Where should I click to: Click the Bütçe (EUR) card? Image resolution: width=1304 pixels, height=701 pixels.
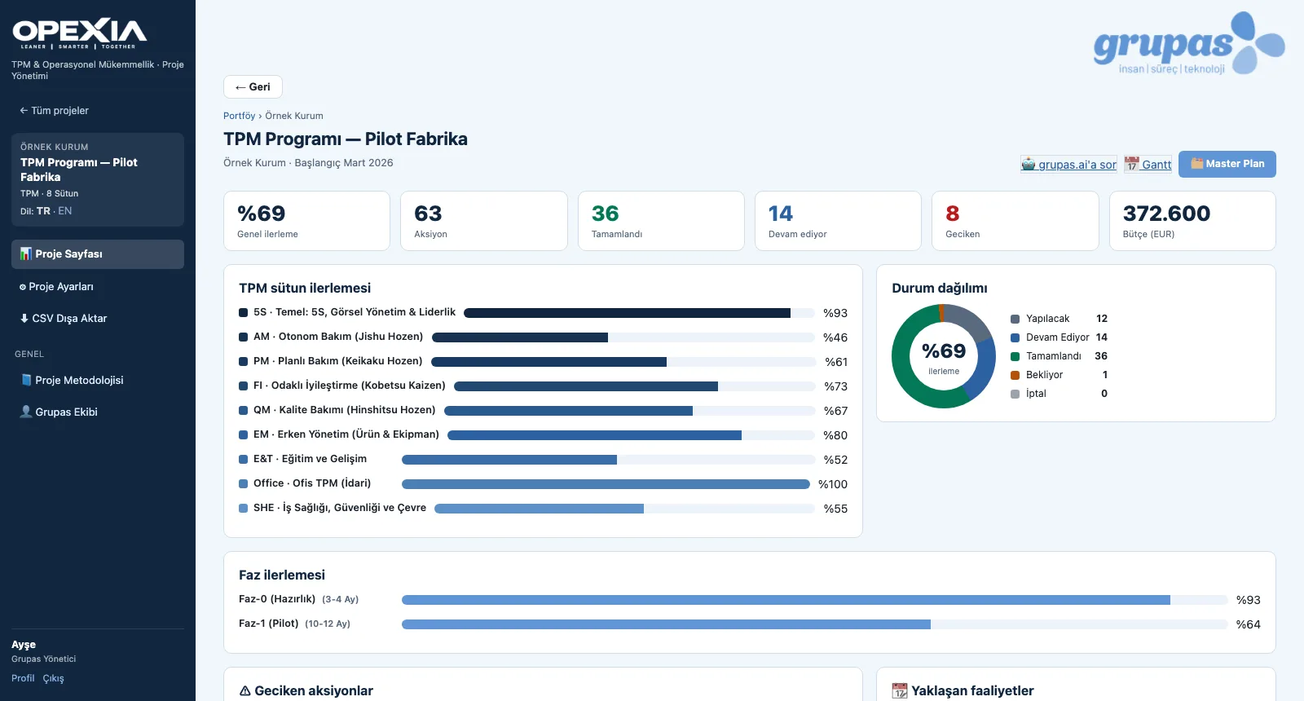pos(1192,221)
